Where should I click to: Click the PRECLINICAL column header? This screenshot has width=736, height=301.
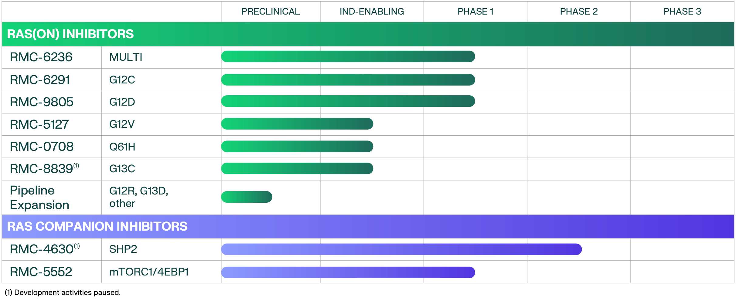(270, 12)
